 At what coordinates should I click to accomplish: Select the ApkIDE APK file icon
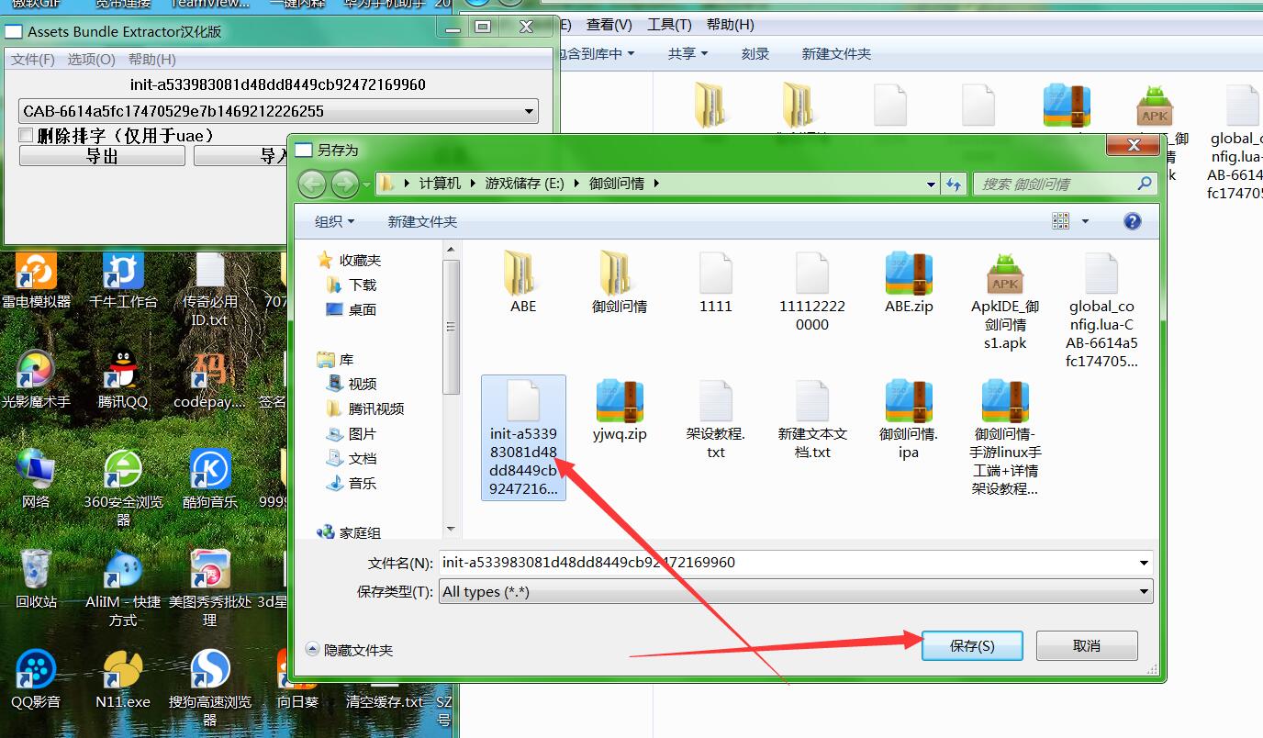[x=1005, y=275]
